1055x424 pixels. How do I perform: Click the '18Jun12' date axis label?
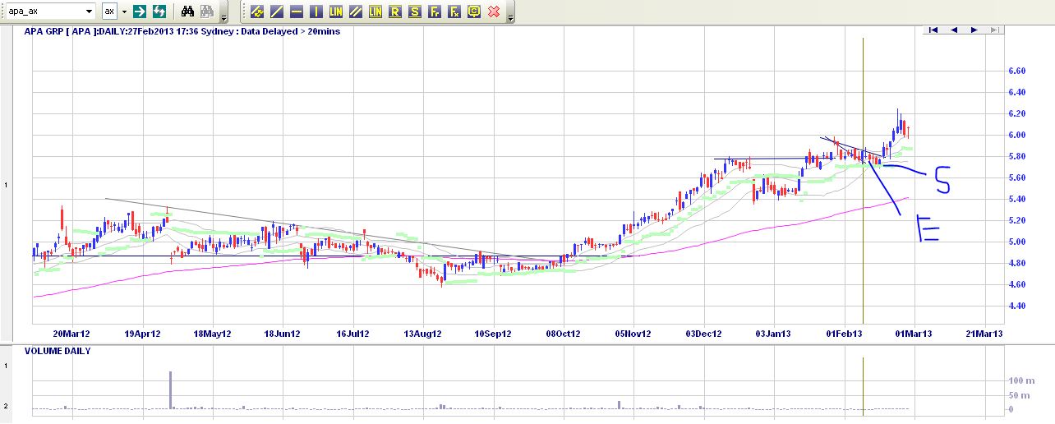tap(282, 334)
